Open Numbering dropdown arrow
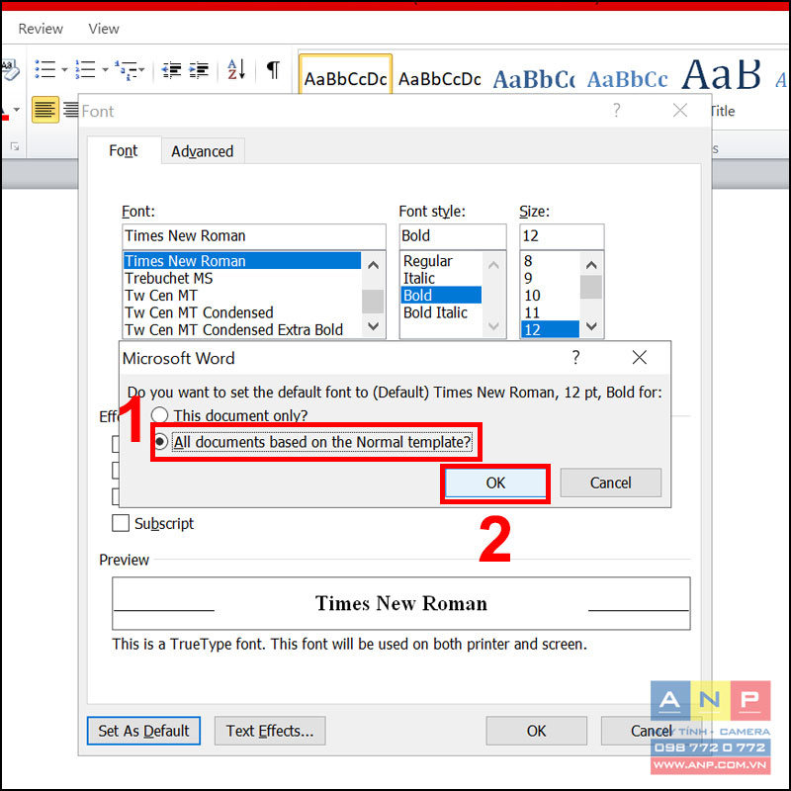This screenshot has width=791, height=791. 105,69
